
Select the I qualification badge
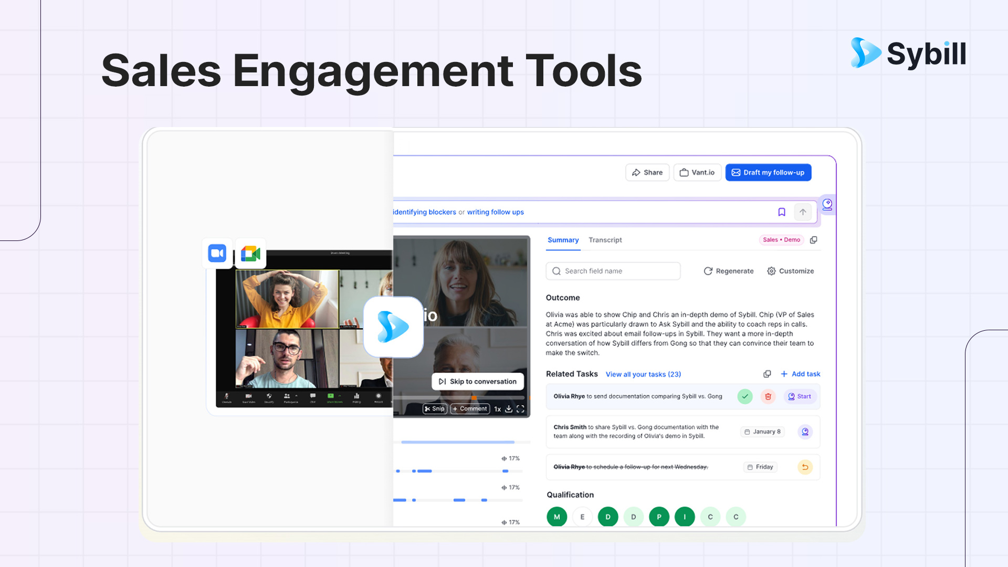pyautogui.click(x=685, y=517)
